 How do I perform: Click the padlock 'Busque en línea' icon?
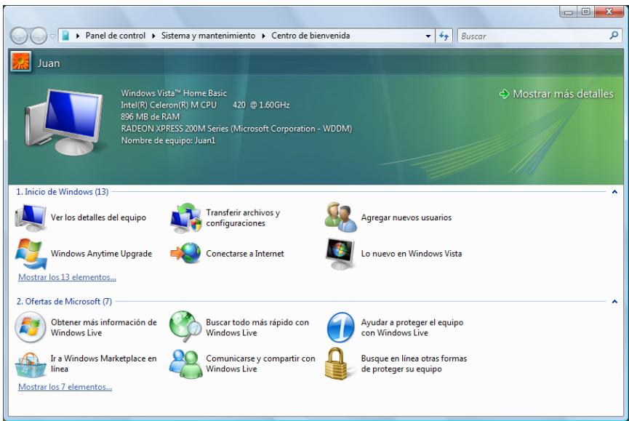340,364
